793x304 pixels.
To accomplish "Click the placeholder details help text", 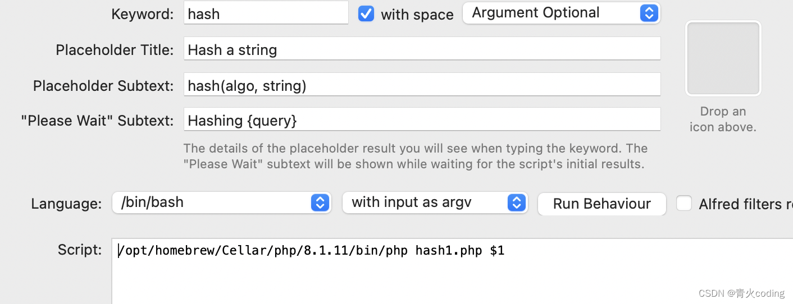I will 416,156.
